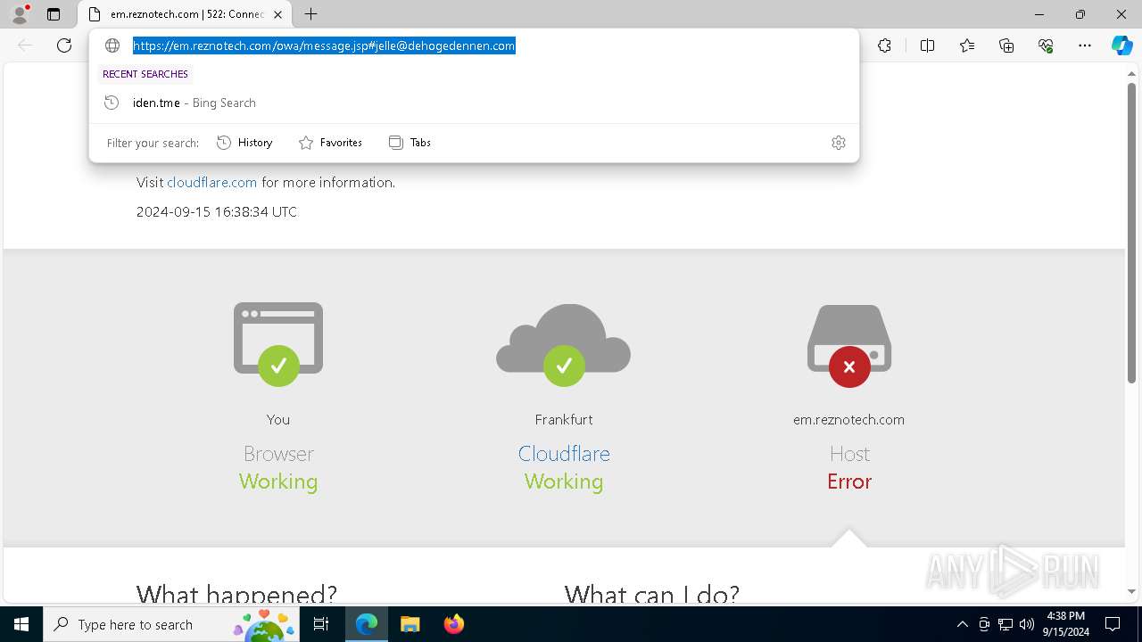1142x642 pixels.
Task: Click the em.reznotech.com host label
Action: [848, 419]
